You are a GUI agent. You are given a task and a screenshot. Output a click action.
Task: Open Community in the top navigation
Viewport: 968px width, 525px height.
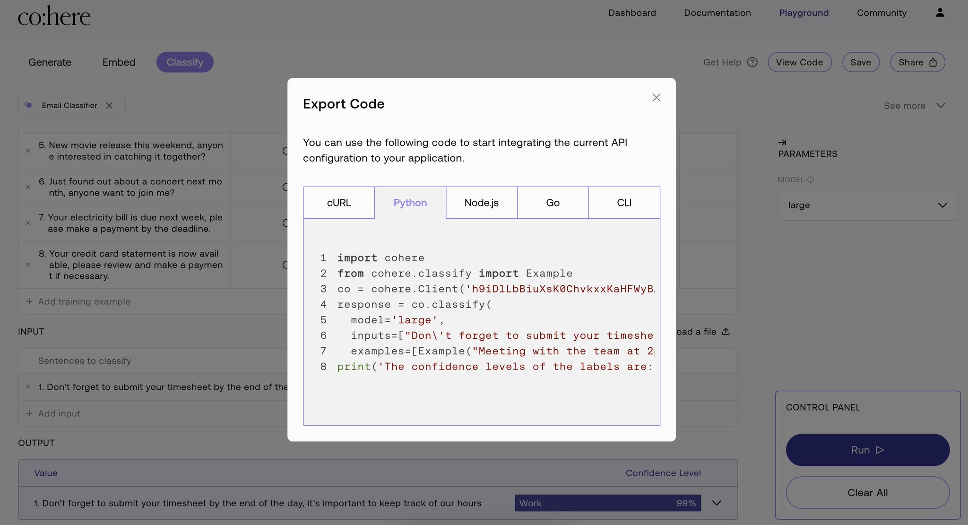click(882, 13)
